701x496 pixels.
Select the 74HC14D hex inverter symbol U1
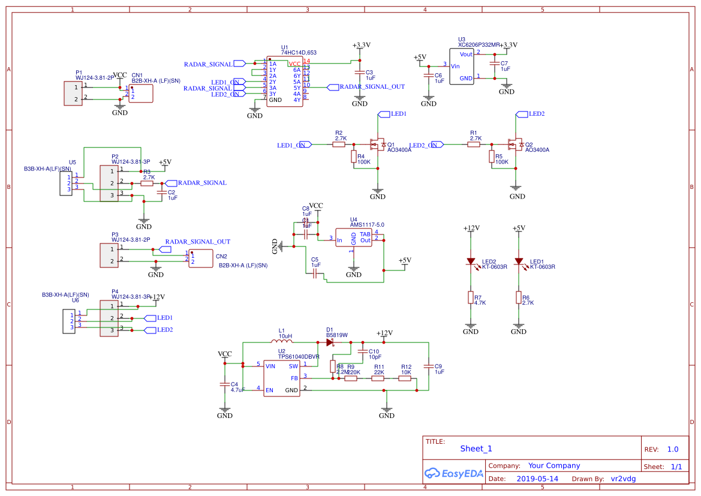(x=285, y=81)
